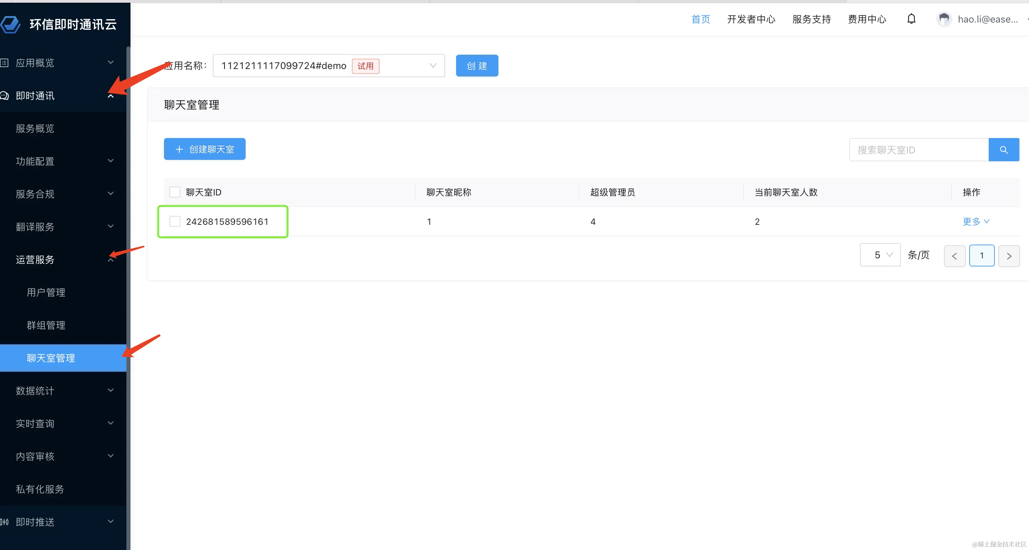Collapse the 即时通讯 section in sidebar

point(111,95)
